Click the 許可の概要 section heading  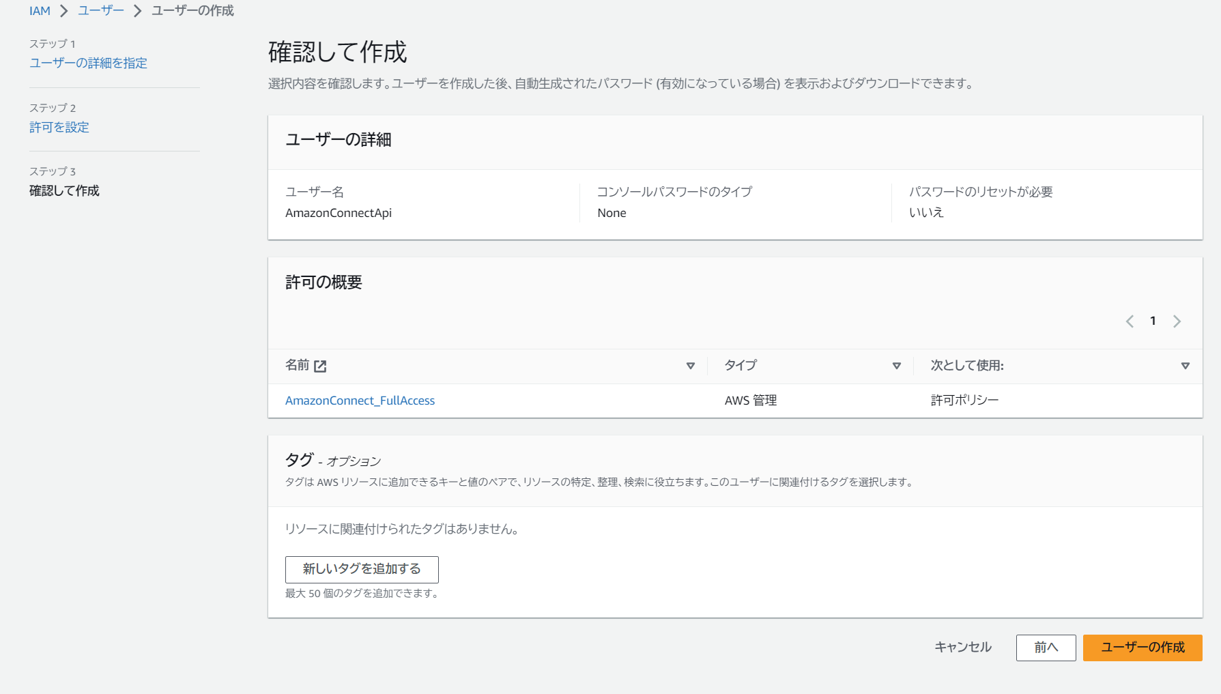(324, 283)
